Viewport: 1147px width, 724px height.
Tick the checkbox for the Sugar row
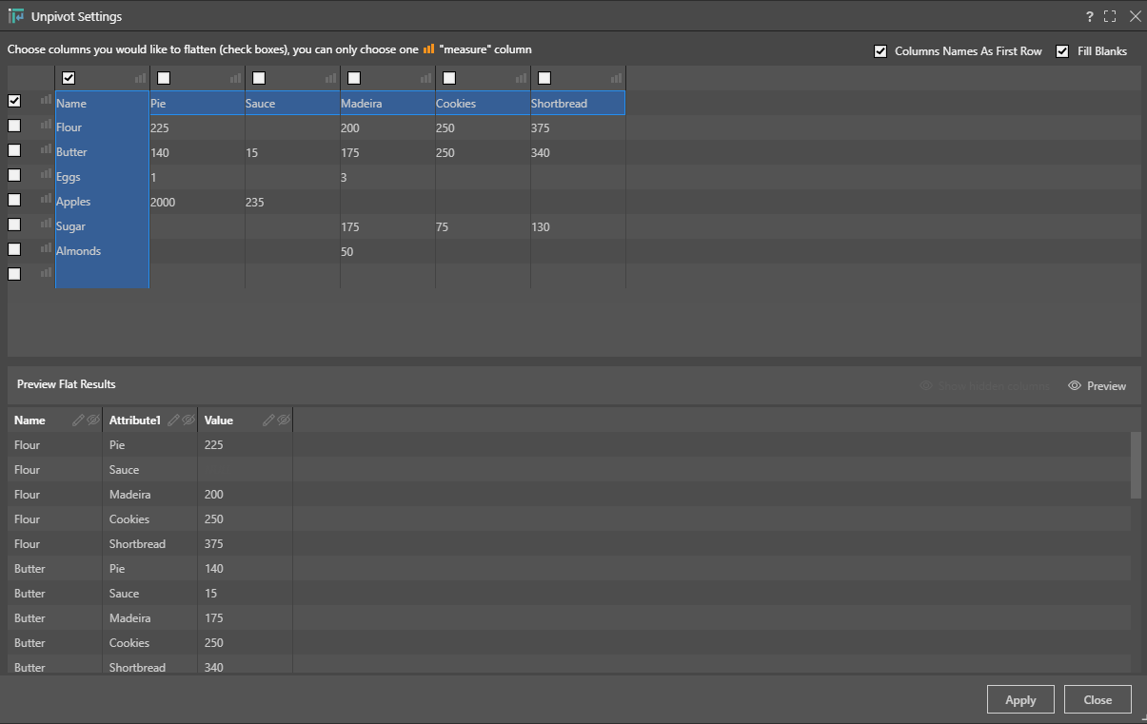click(x=14, y=225)
